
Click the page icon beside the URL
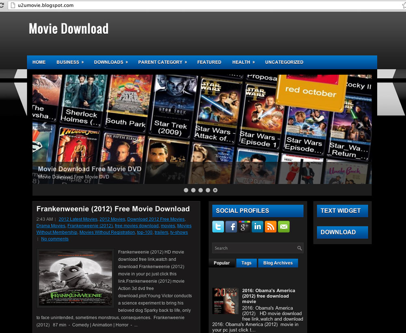[13, 5]
